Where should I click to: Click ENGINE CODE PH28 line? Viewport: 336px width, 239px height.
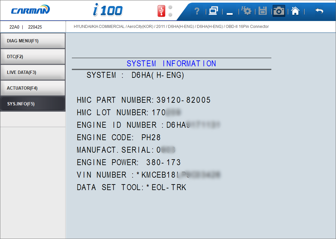tap(118, 138)
